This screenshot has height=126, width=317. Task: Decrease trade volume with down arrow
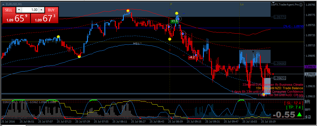[x=19, y=10]
